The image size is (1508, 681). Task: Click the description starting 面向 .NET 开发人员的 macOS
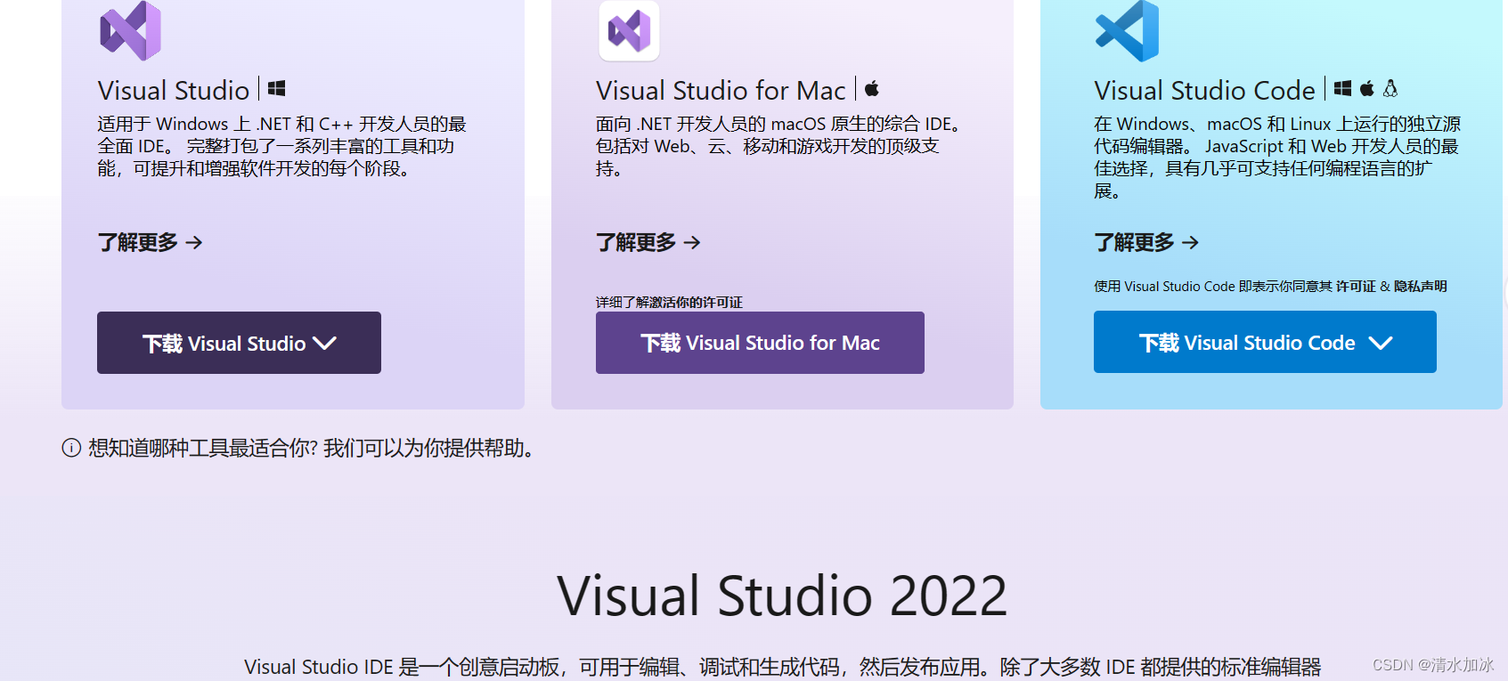click(x=778, y=146)
